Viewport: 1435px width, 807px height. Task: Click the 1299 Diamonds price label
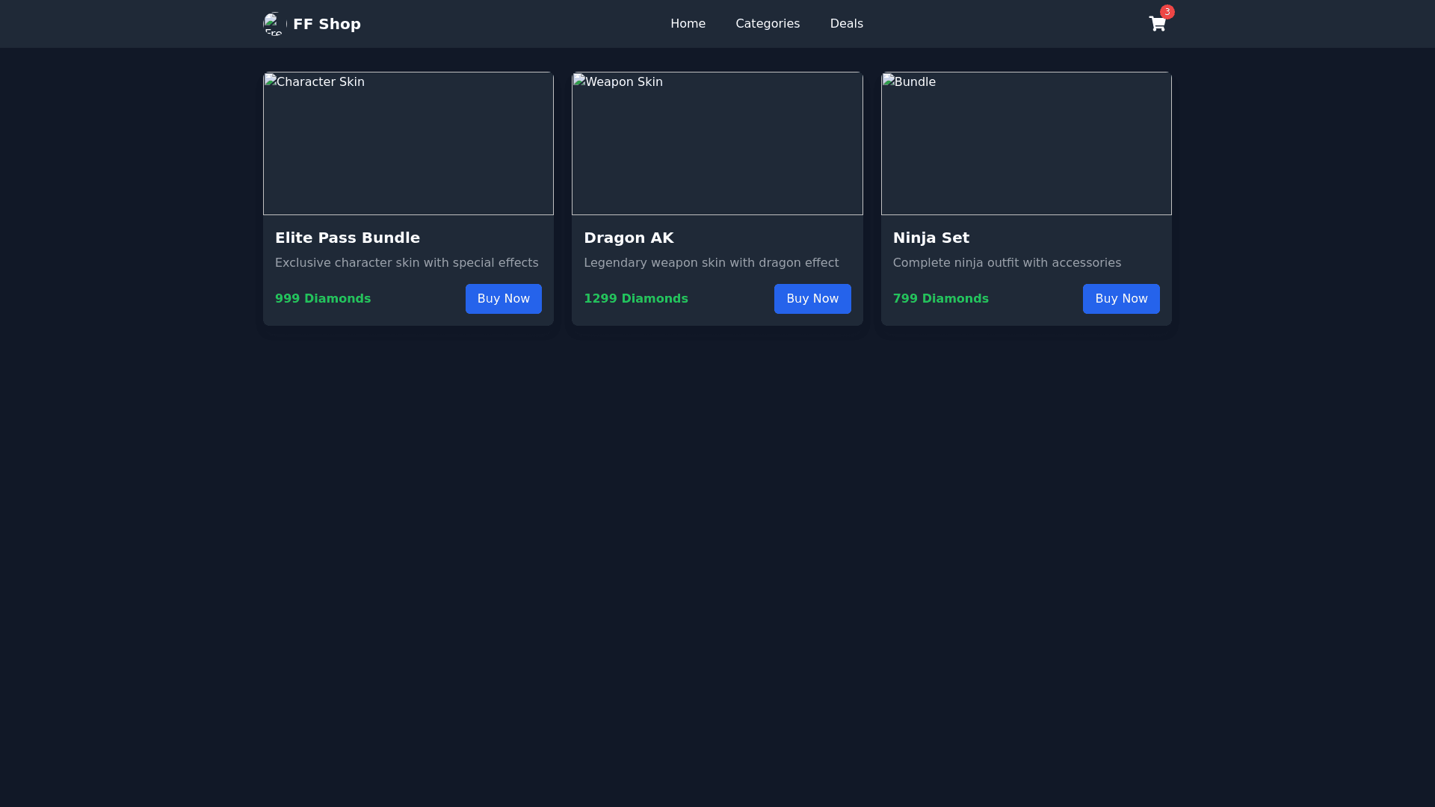point(636,298)
